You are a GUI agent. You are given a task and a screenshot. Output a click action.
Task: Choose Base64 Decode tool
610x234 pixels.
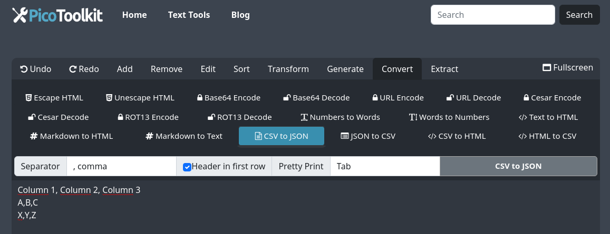point(316,98)
